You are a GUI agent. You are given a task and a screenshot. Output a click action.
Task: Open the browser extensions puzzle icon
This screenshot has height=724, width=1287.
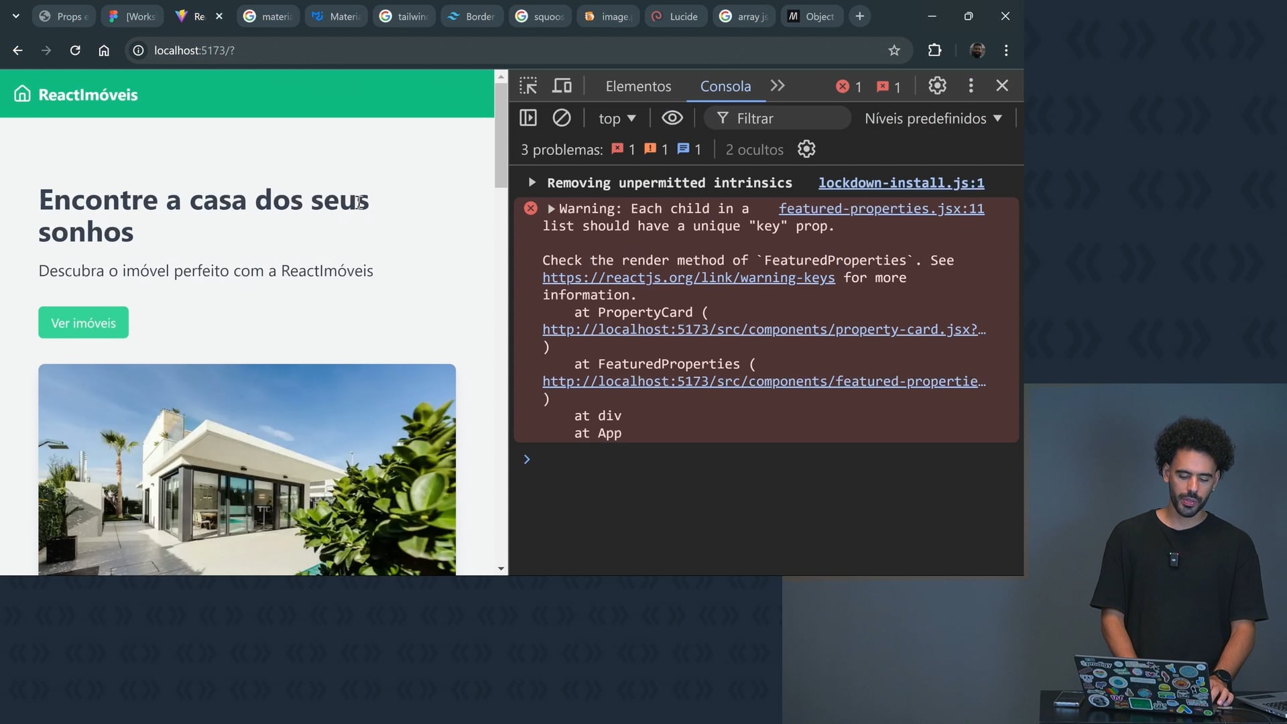point(934,50)
